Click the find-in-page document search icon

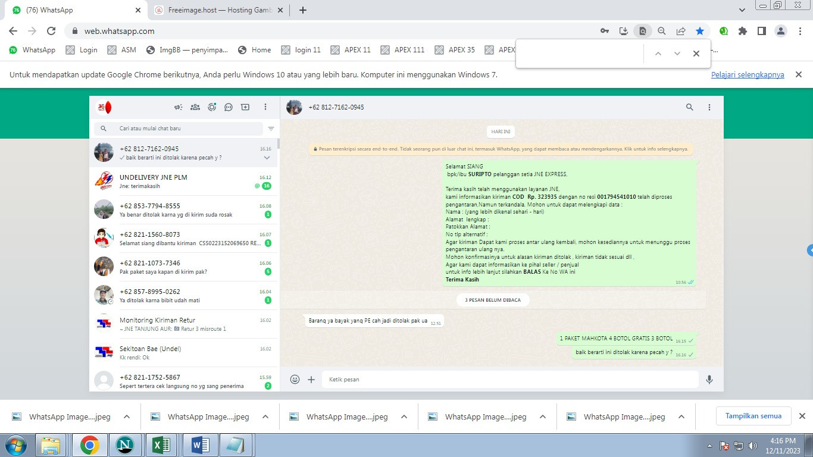click(642, 31)
